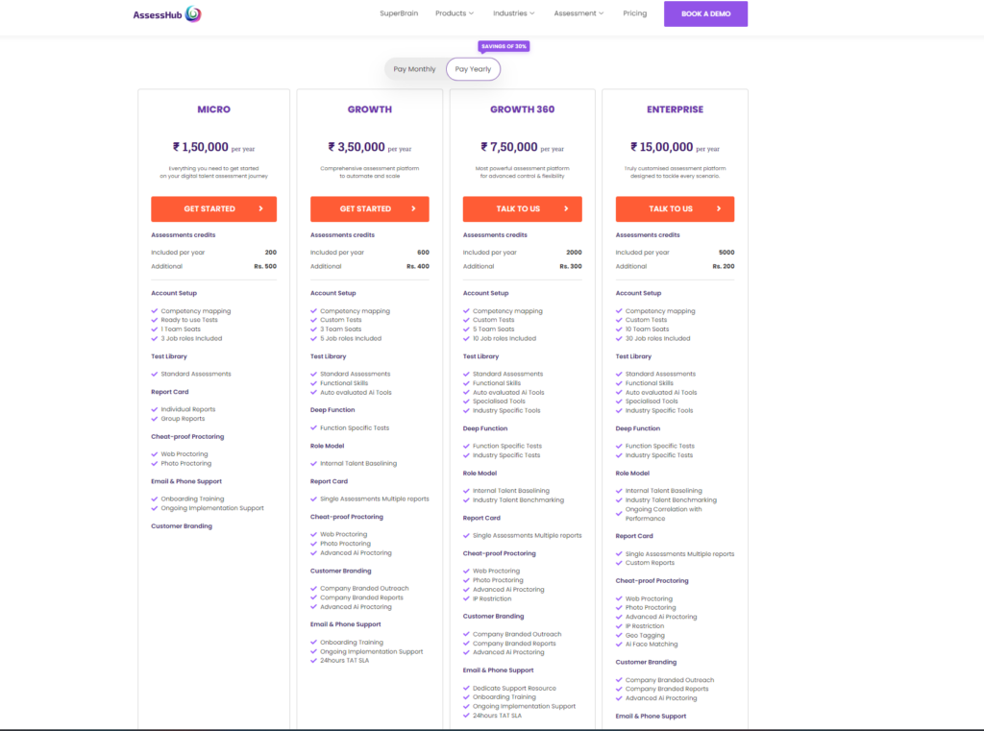Image resolution: width=984 pixels, height=731 pixels.
Task: Click the arrow icon on Growth 360 Talk To Us
Action: tap(566, 209)
